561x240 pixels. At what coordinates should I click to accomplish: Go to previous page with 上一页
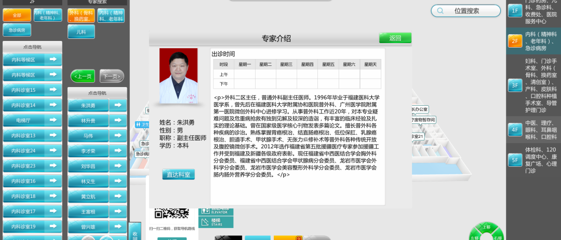point(83,76)
